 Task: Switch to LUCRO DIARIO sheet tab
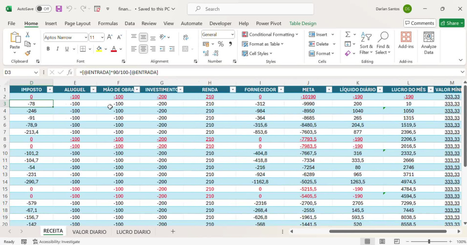pyautogui.click(x=134, y=232)
